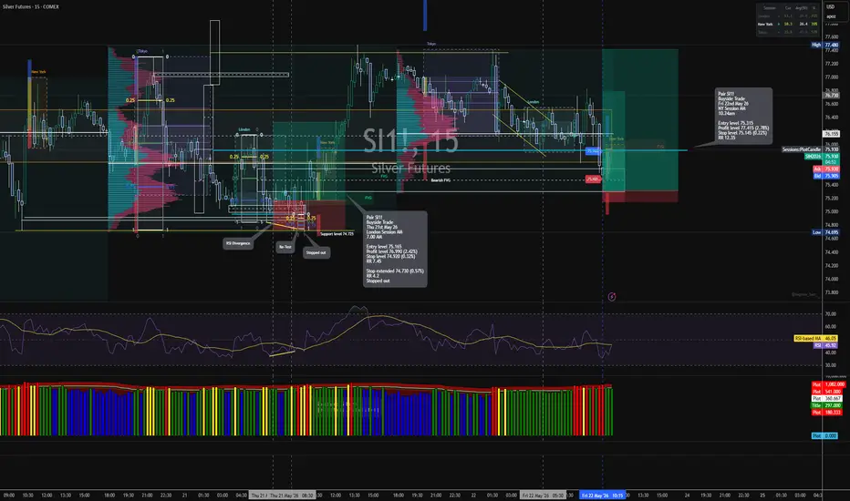Select the Fri 22nd May trade note box

tap(744, 116)
